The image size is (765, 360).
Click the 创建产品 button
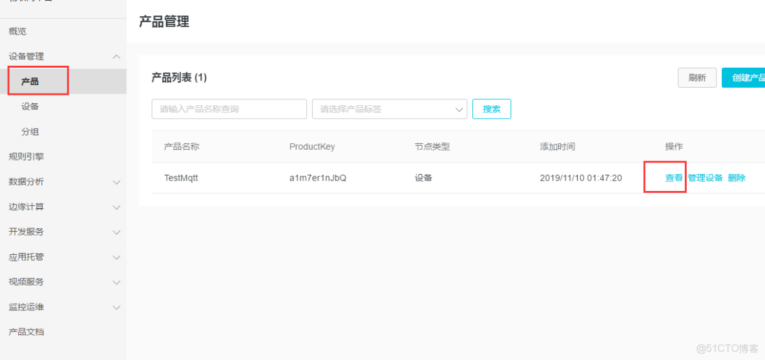[x=743, y=78]
